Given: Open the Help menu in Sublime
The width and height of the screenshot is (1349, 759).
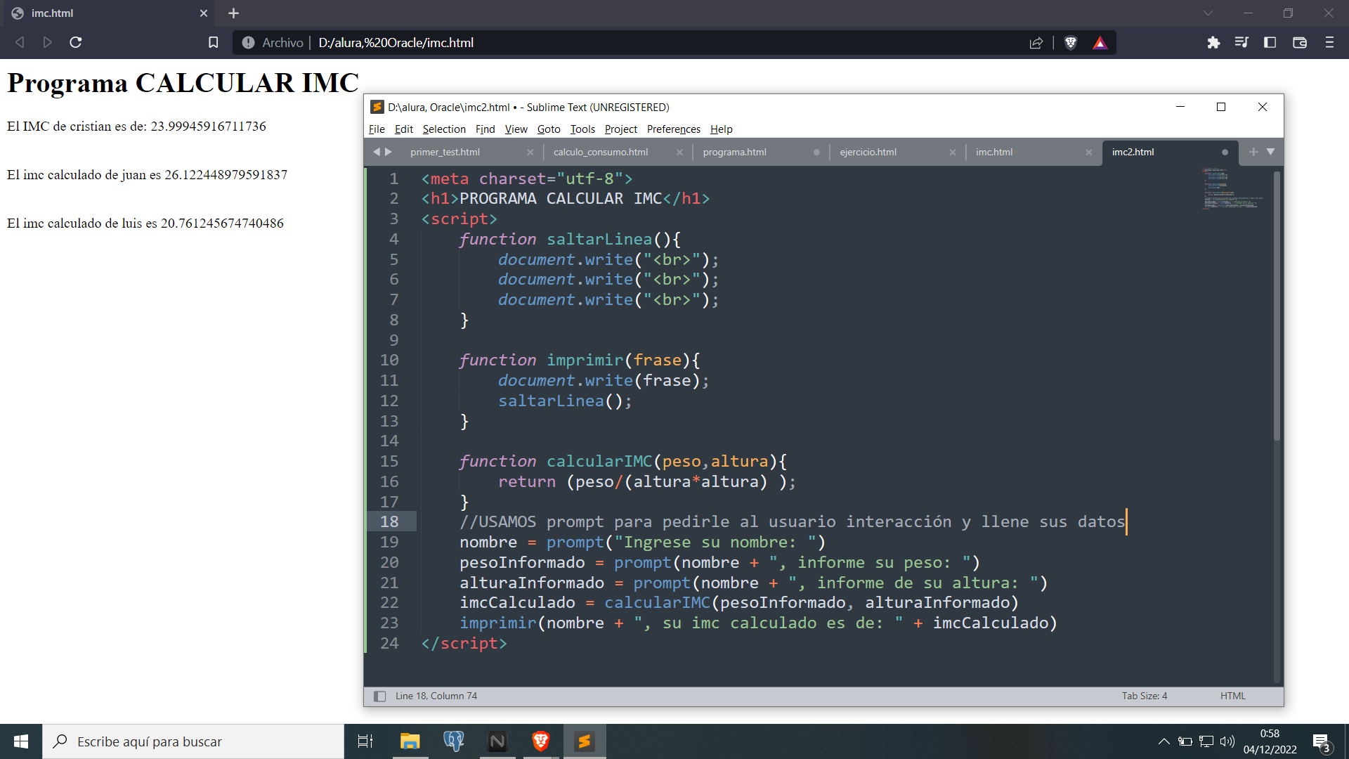Looking at the screenshot, I should tap(721, 129).
